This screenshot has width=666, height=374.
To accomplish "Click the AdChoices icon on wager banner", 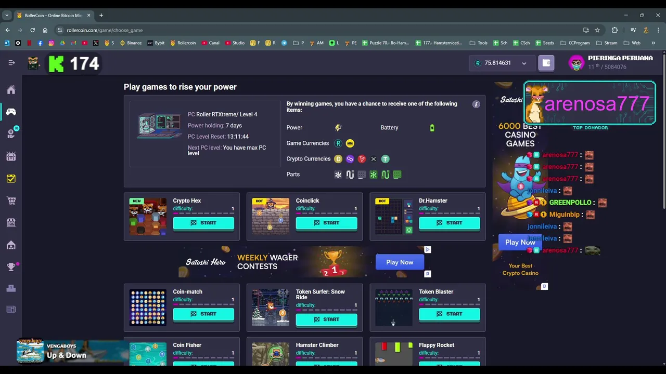I will 428,250.
